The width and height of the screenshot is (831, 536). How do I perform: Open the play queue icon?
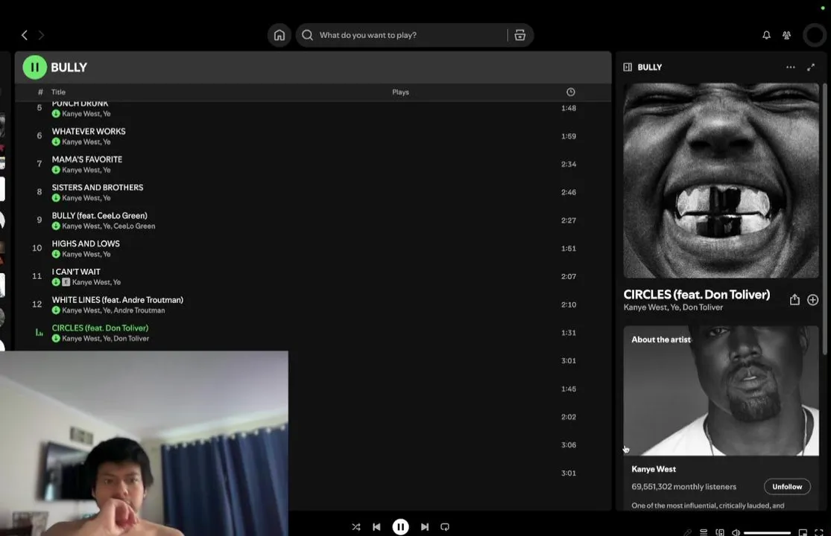click(x=704, y=532)
